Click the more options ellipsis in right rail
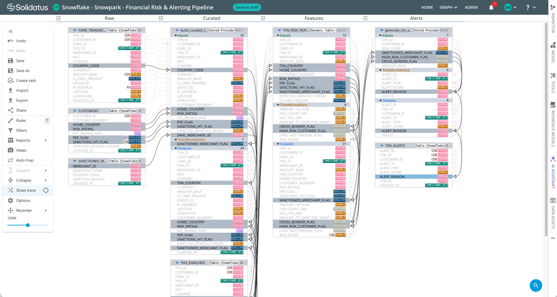Viewport: 557px width, 297px height. click(x=553, y=238)
